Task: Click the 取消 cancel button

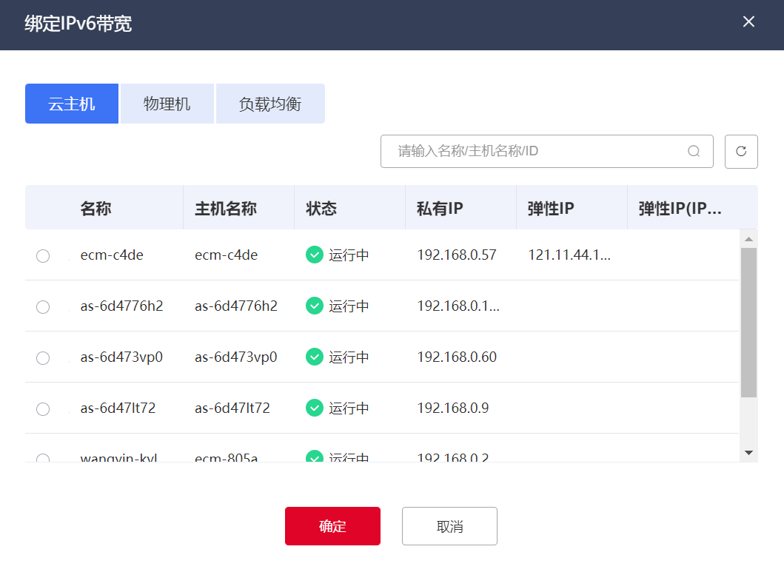Action: point(449,525)
